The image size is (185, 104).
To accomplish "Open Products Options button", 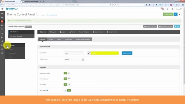I will pos(150,26).
